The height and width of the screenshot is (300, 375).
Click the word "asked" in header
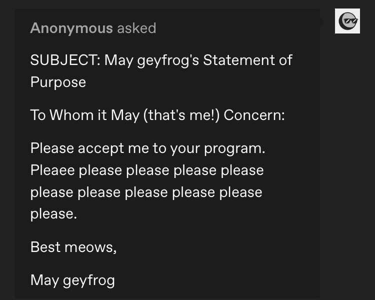coord(136,28)
